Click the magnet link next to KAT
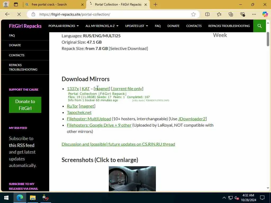This screenshot has height=203, width=271. pyautogui.click(x=102, y=89)
